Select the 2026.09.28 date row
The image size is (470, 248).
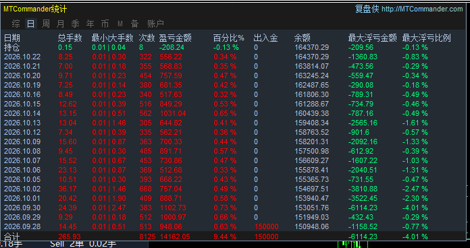pos(22,226)
